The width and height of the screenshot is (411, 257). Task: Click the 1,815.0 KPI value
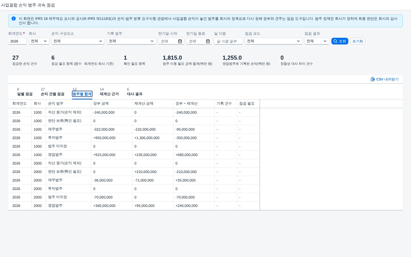click(172, 58)
